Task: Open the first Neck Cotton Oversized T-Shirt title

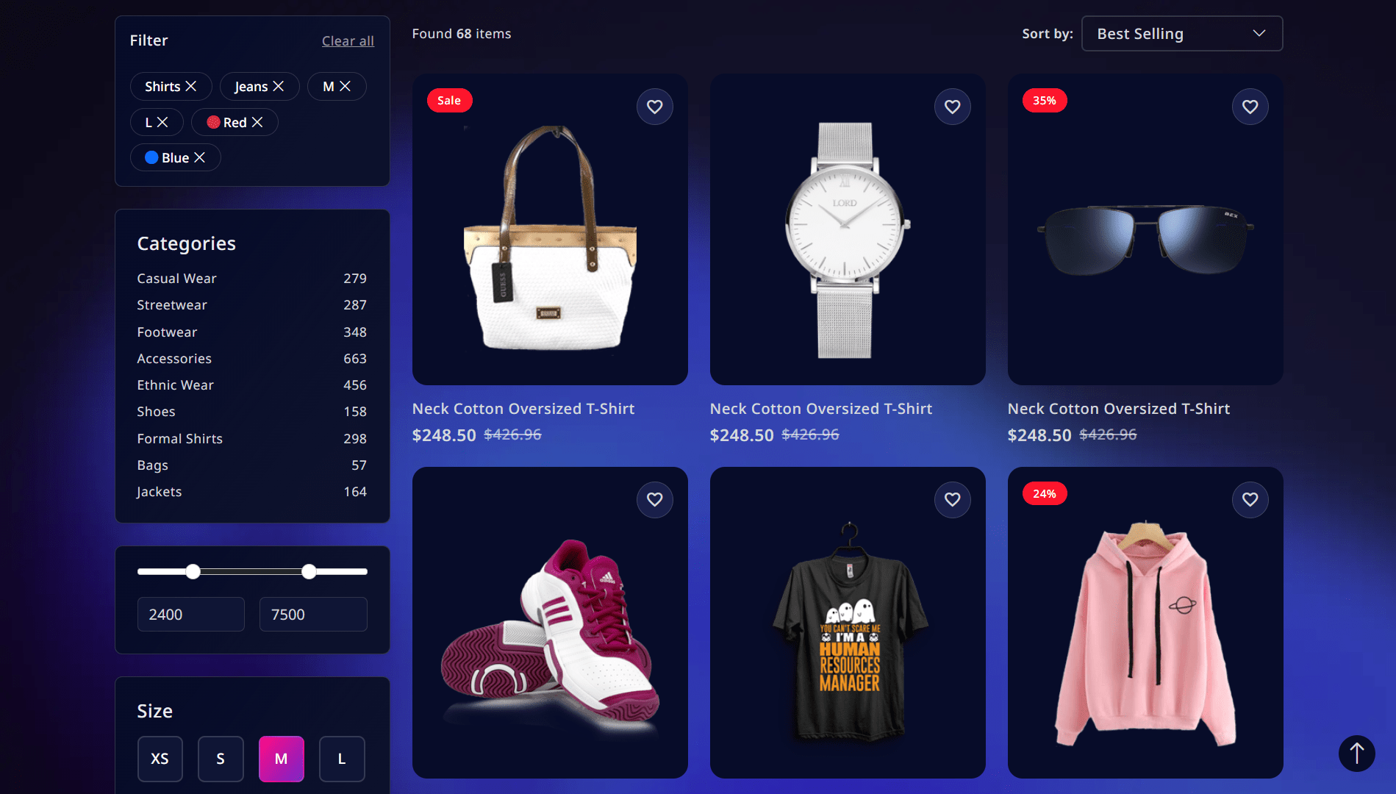Action: 523,409
